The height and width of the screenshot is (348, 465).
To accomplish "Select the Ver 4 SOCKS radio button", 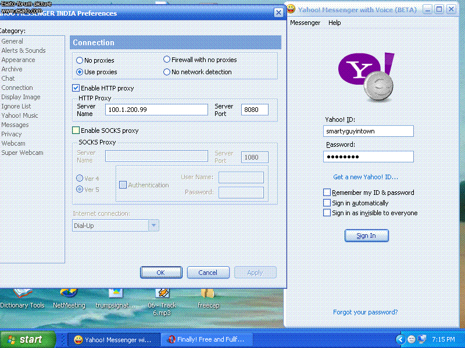I will [x=80, y=178].
